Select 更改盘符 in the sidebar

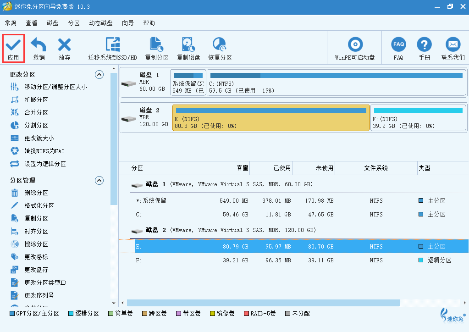[29, 270]
